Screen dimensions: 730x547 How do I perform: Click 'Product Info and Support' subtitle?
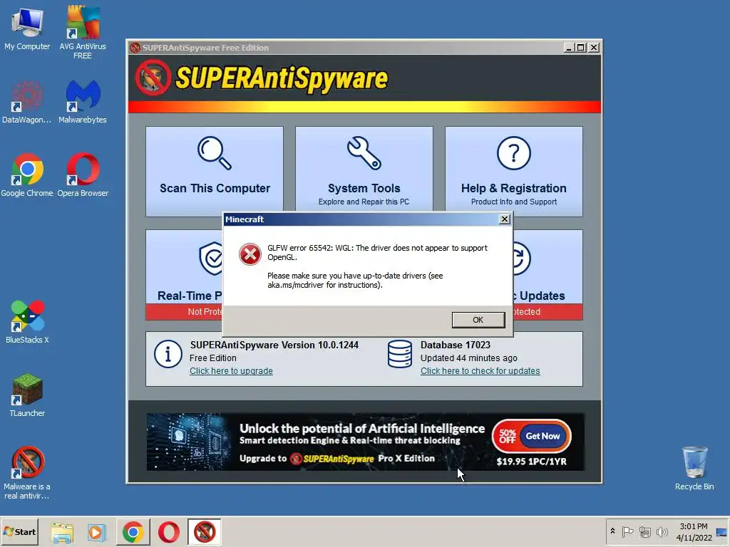coord(513,202)
